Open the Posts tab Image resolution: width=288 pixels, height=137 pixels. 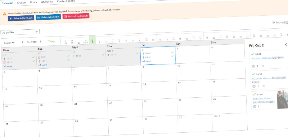click(33, 2)
